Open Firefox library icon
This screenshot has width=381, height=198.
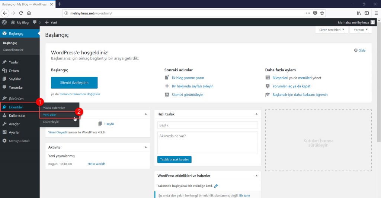point(359,13)
